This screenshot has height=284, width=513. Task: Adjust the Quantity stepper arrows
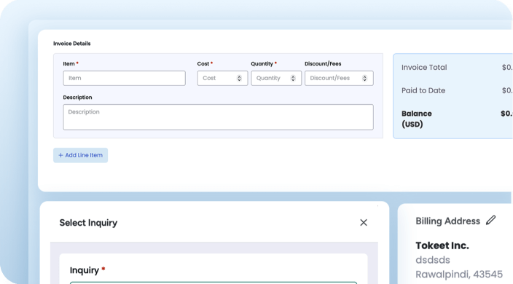[x=293, y=78]
